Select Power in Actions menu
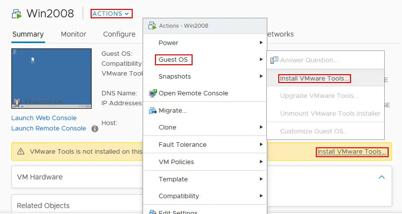The width and height of the screenshot is (402, 214). (x=205, y=43)
